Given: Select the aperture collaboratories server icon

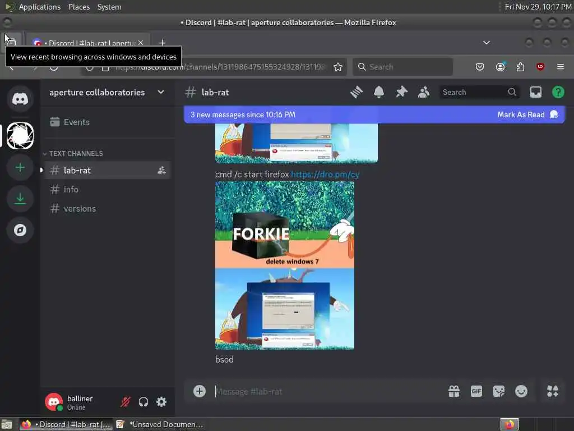Looking at the screenshot, I should click(x=20, y=136).
